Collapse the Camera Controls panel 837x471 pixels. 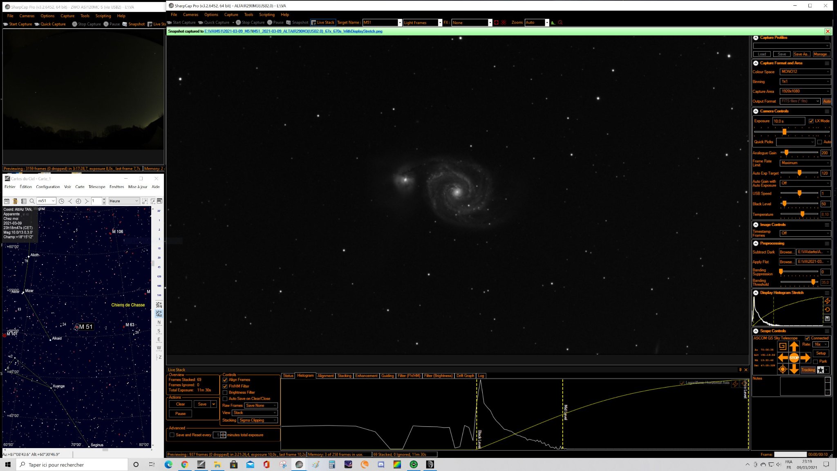[x=756, y=111]
